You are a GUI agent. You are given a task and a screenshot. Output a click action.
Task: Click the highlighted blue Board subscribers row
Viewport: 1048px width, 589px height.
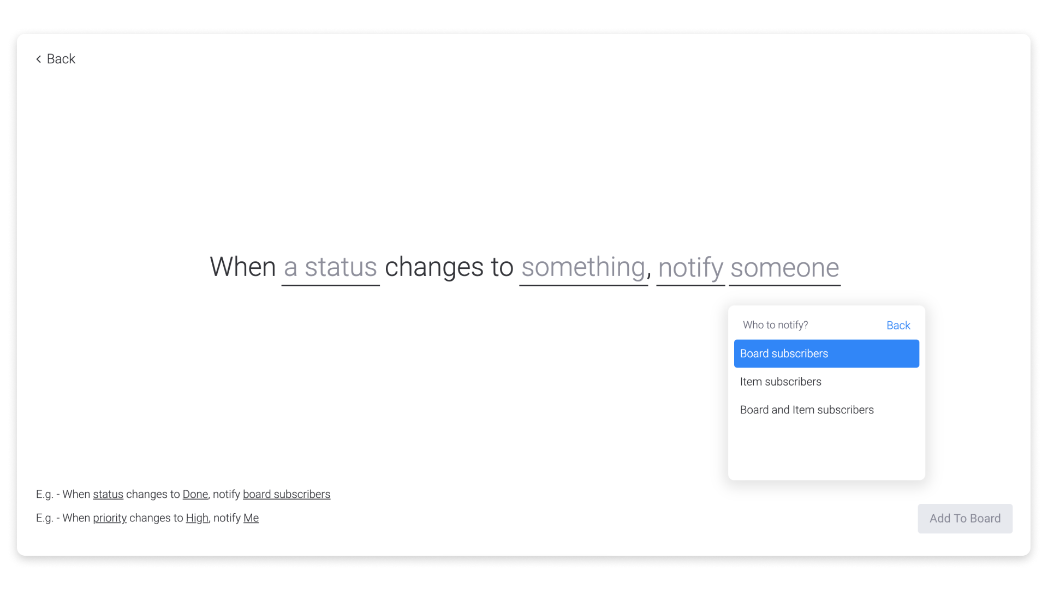coord(826,353)
